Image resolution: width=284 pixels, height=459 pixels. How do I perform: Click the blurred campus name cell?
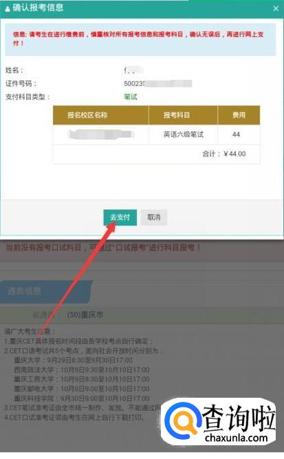pyautogui.click(x=101, y=134)
